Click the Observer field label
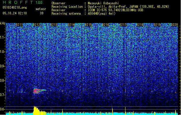Screen dimensions: 181x115 58,3
